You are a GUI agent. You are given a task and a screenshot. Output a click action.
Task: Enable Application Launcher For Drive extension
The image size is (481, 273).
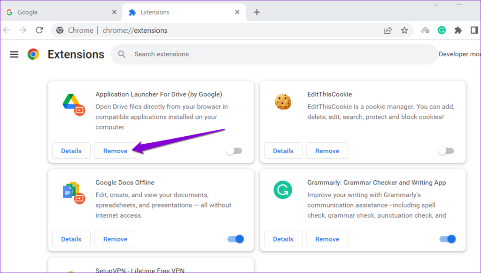pyautogui.click(x=234, y=151)
